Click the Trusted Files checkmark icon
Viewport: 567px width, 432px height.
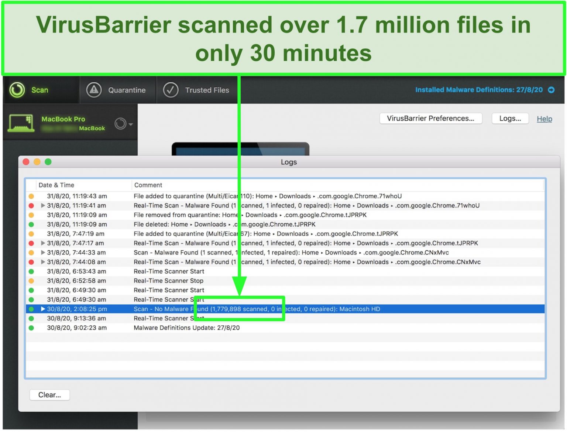(x=171, y=90)
